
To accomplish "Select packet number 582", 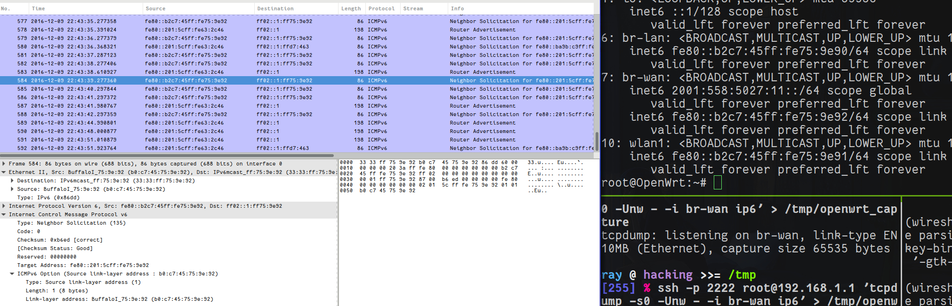I will point(297,63).
